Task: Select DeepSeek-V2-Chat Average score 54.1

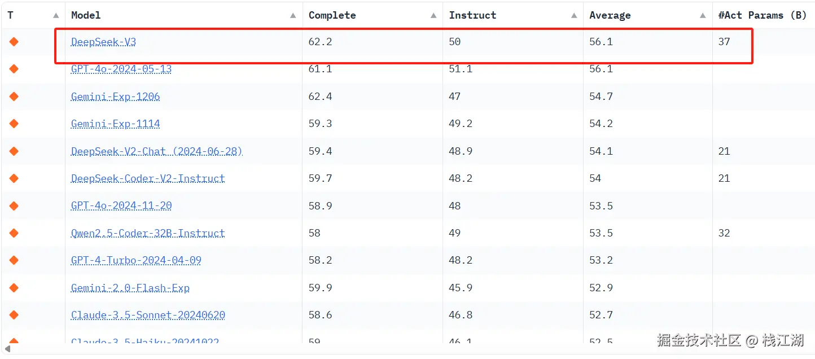Action: (601, 151)
